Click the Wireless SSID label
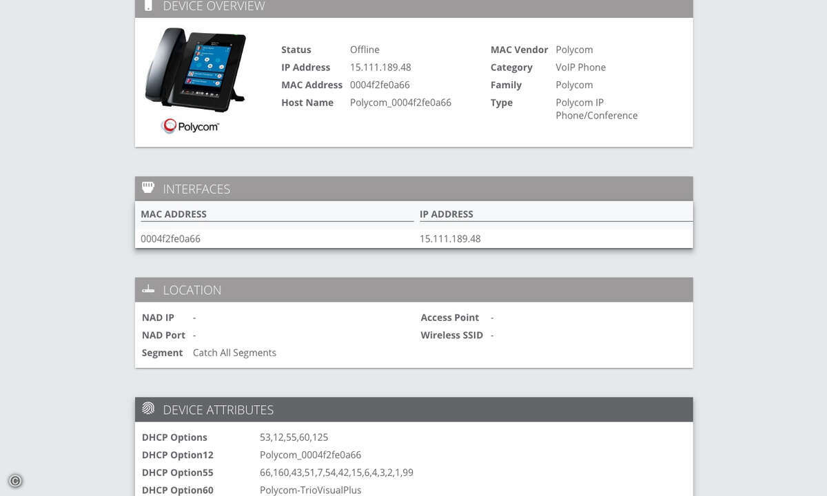 point(452,335)
